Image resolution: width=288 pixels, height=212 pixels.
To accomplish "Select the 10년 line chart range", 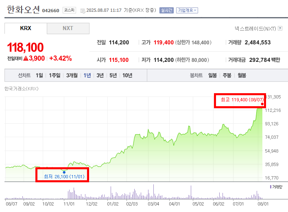I will click(x=127, y=75).
